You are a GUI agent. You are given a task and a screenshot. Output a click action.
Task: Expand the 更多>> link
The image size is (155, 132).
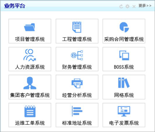click(145, 6)
